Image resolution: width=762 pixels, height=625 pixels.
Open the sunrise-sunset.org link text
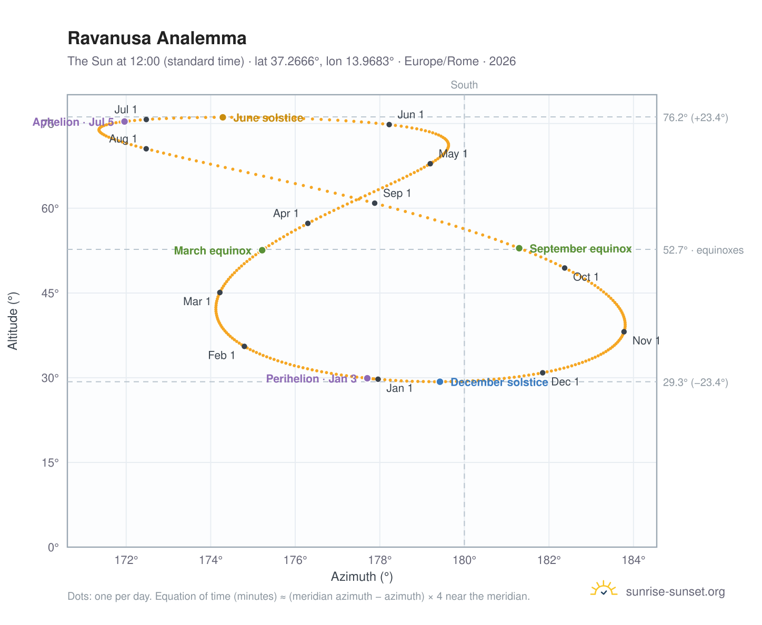(675, 592)
